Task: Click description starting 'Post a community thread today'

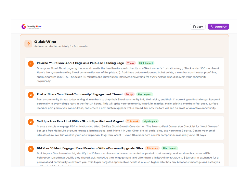Action: [128, 104]
